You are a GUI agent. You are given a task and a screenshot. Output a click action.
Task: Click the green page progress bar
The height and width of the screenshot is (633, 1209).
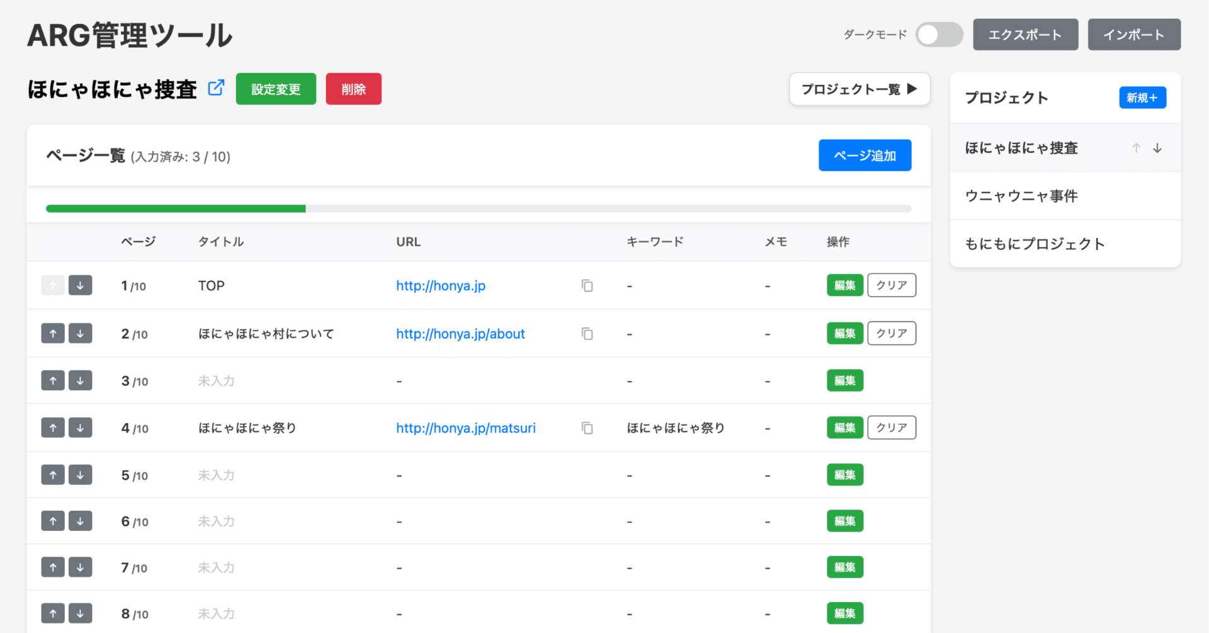(x=176, y=208)
